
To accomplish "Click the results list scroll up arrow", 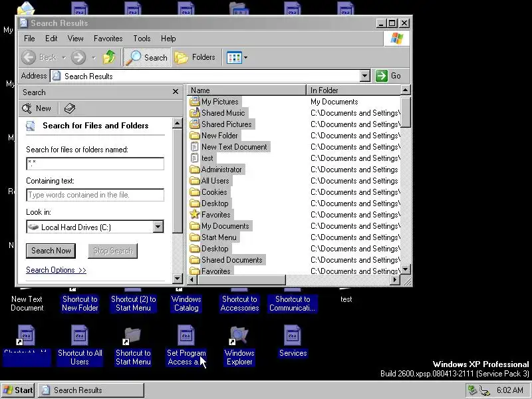I will 406,90.
